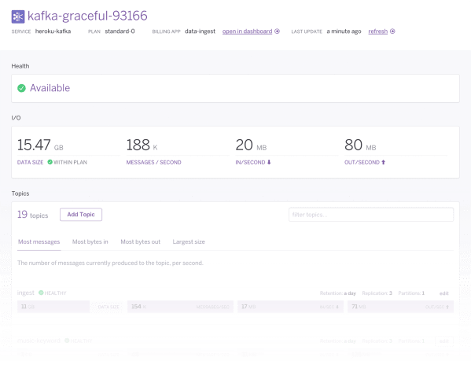The width and height of the screenshot is (471, 372).
Task: Click the IN/SECOND down arrow icon
Action: click(269, 162)
